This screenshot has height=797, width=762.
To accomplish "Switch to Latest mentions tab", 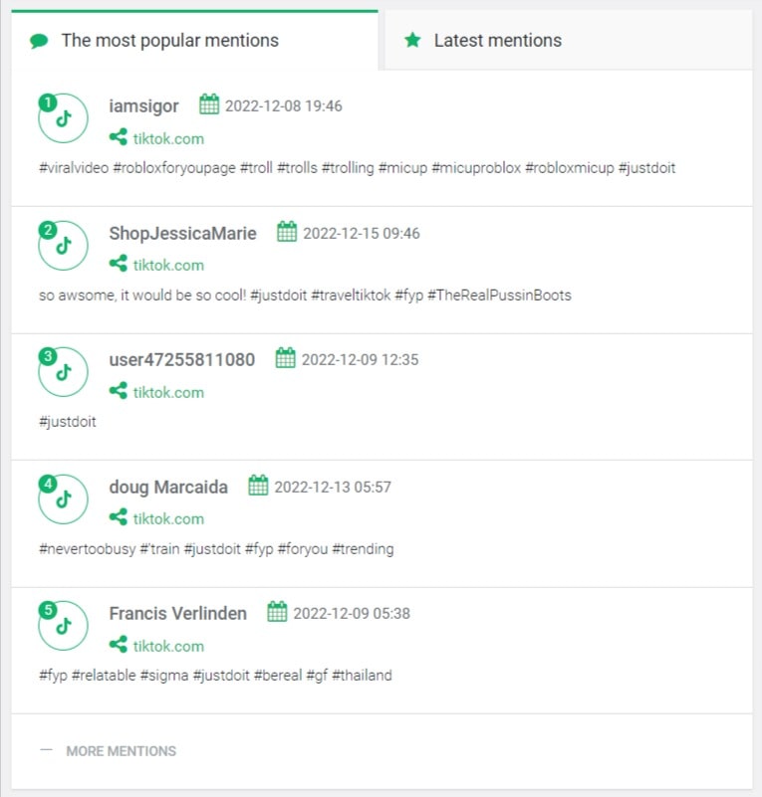I will pyautogui.click(x=568, y=40).
